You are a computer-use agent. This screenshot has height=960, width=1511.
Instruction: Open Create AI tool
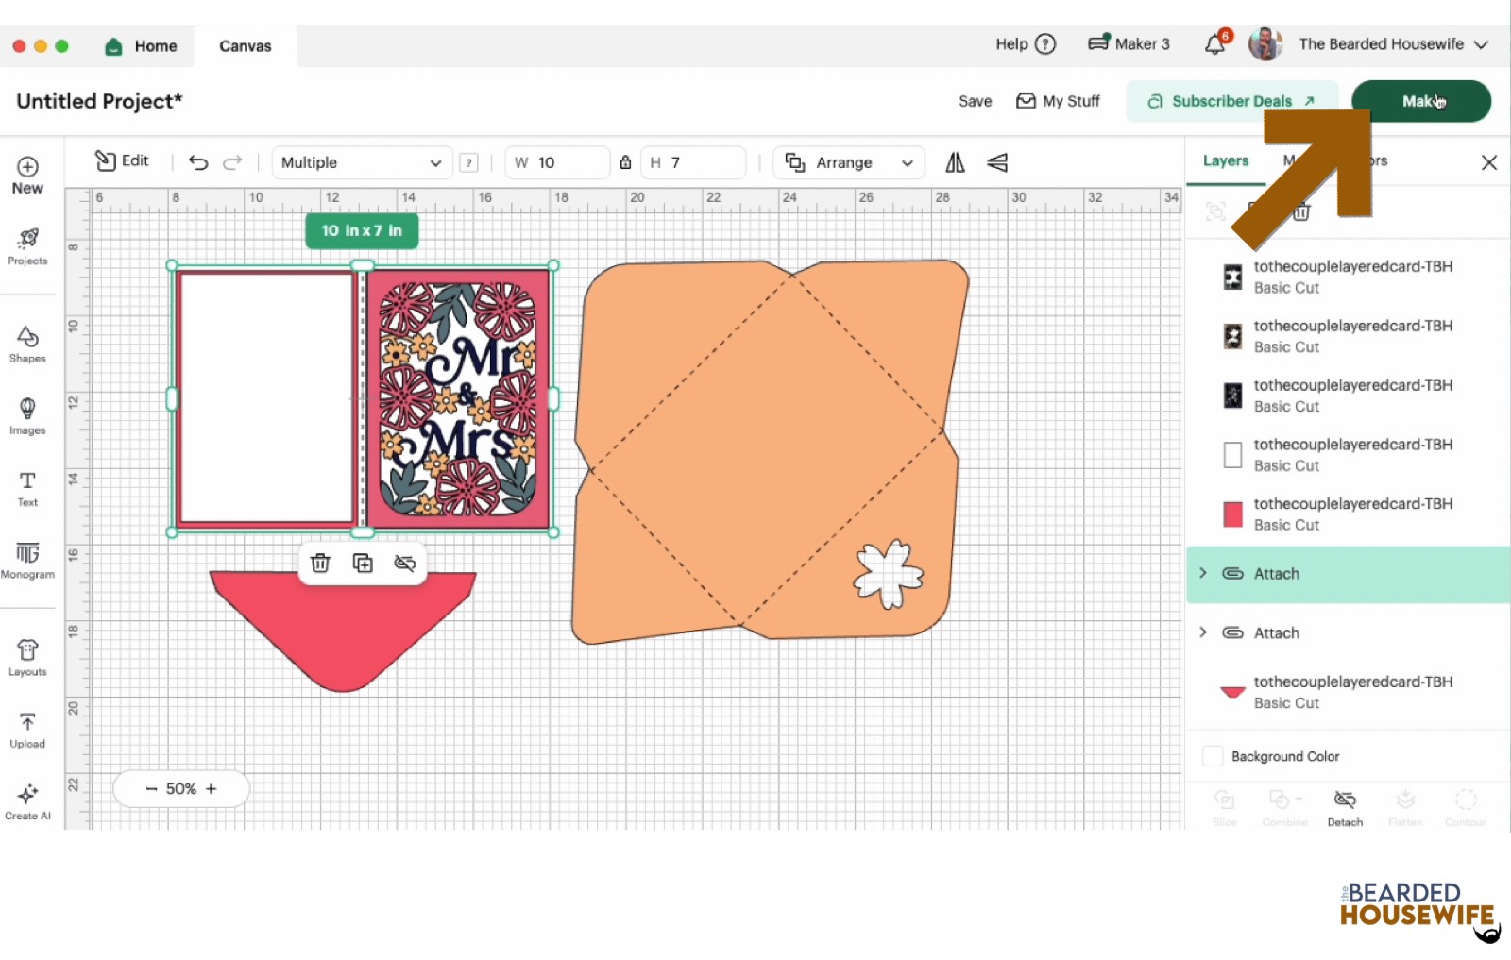(27, 801)
